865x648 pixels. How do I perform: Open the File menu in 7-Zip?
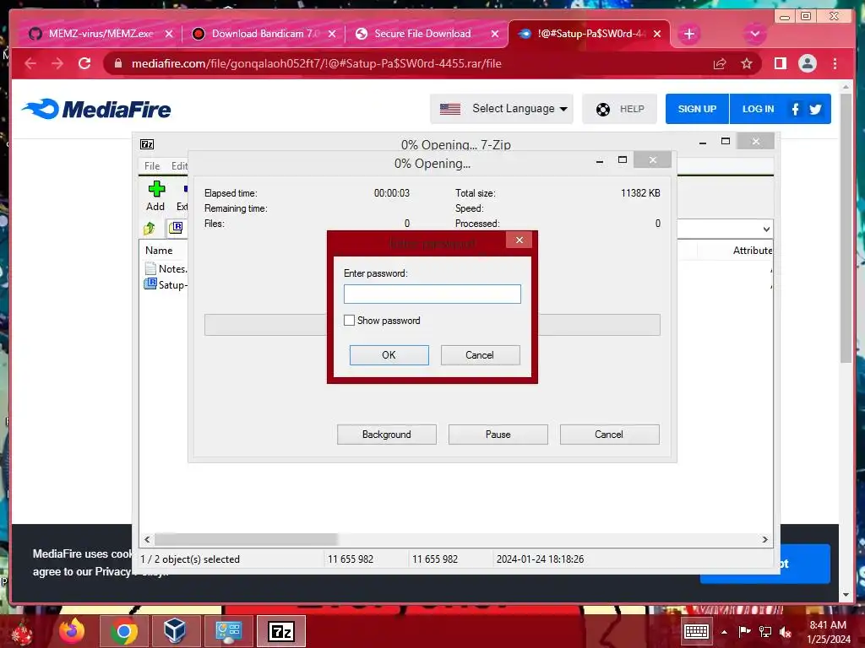coord(152,166)
